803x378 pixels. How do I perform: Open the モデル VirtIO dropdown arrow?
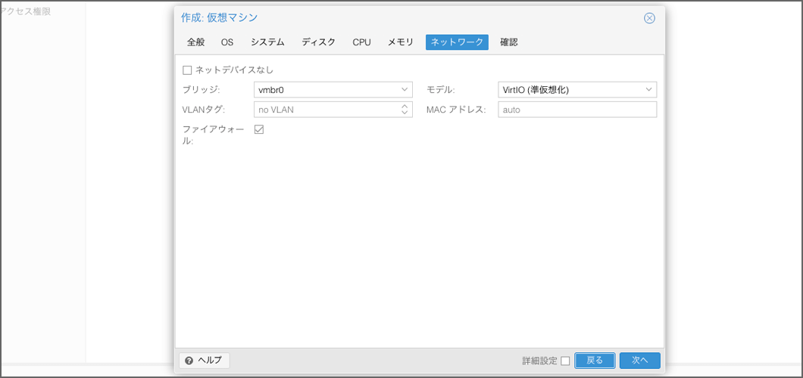648,90
